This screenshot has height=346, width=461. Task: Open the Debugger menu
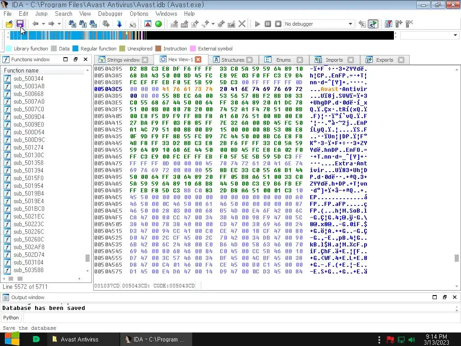coord(110,14)
